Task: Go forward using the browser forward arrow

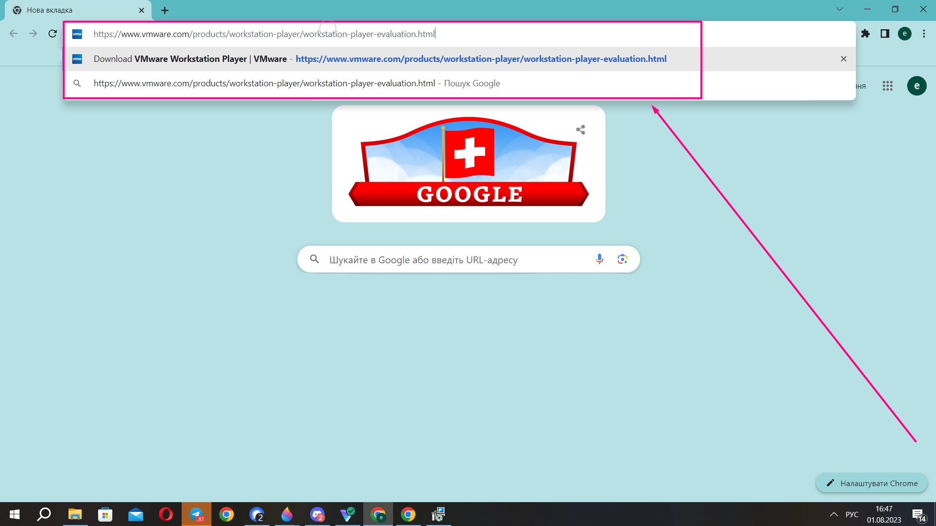Action: [33, 34]
